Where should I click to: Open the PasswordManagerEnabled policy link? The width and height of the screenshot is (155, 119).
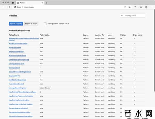[18, 108]
